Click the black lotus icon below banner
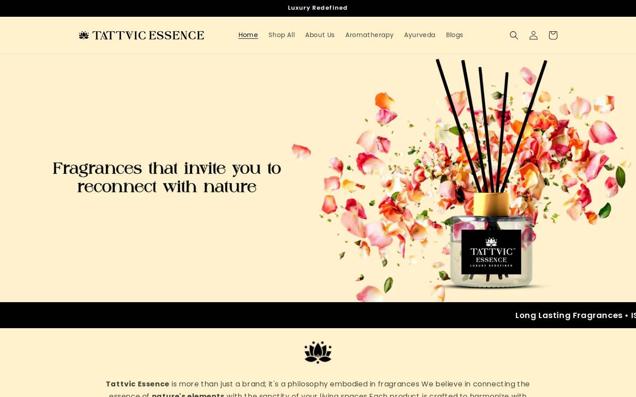This screenshot has height=397, width=636. point(318,352)
